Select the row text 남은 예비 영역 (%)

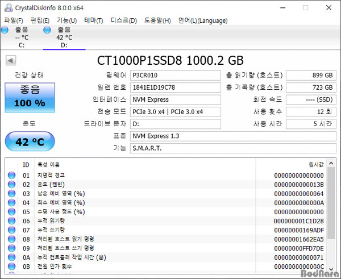(x=61, y=194)
